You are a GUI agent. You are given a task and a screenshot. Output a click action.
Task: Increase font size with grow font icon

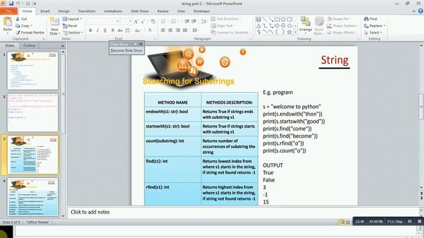(136, 21)
